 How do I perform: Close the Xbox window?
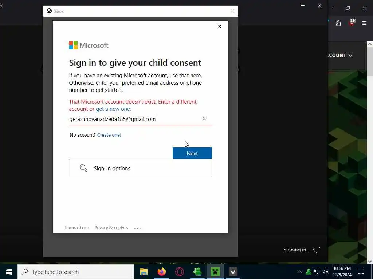[232, 11]
